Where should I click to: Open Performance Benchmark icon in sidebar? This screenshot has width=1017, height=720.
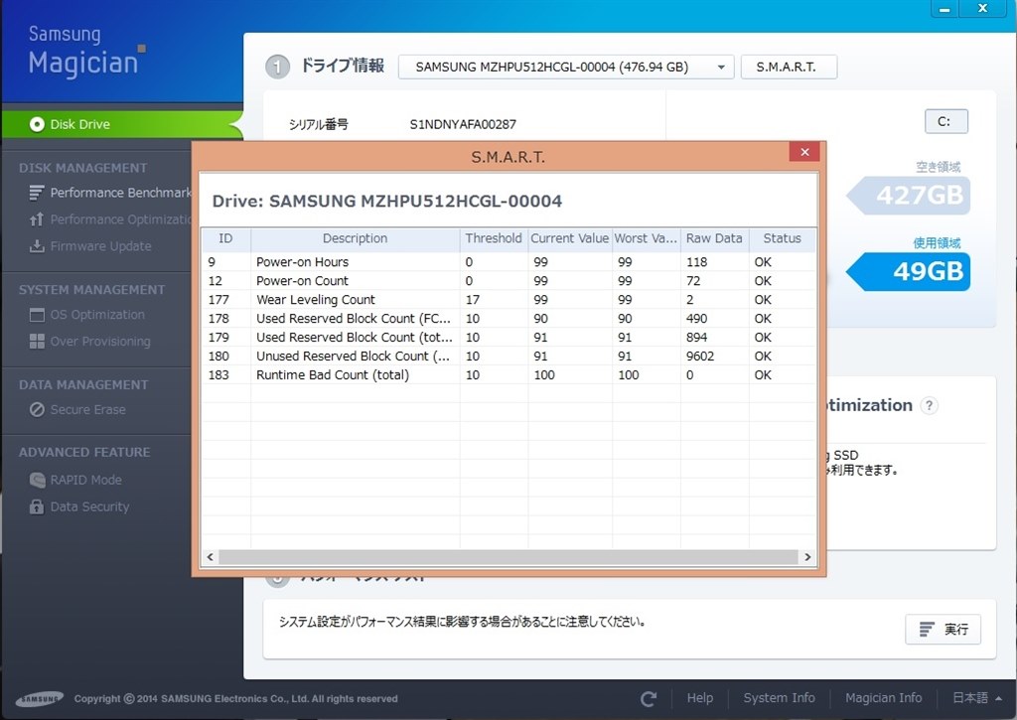tap(37, 193)
